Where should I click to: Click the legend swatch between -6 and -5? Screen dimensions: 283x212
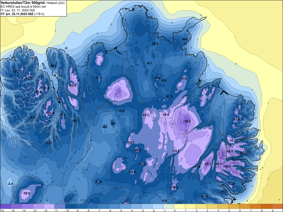coord(114,206)
